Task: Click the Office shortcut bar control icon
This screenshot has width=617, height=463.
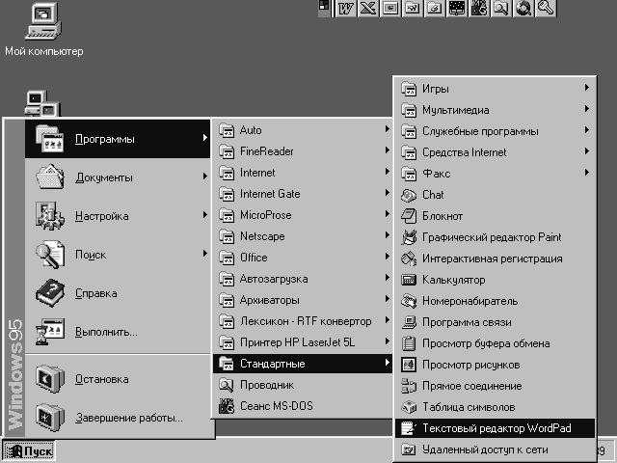Action: pos(324,6)
